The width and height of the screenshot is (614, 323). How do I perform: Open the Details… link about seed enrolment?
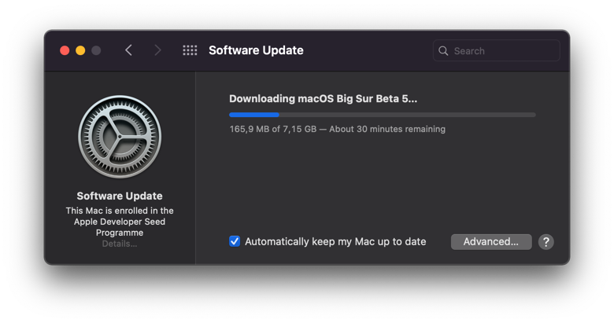click(120, 244)
